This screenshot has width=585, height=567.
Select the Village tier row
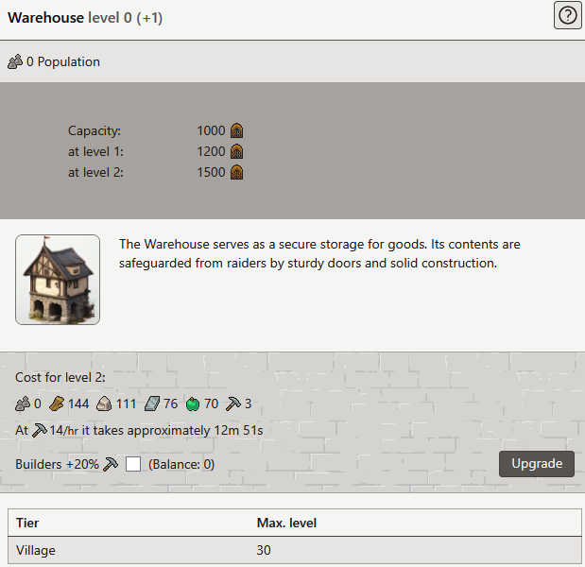coord(292,550)
